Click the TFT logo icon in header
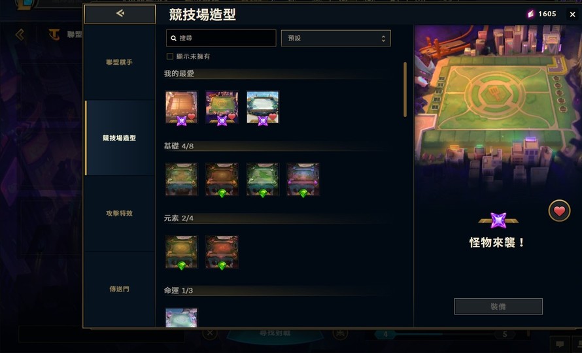This screenshot has width=582, height=353. [54, 35]
